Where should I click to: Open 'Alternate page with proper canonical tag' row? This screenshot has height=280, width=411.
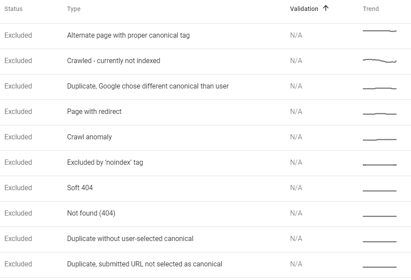pyautogui.click(x=128, y=35)
